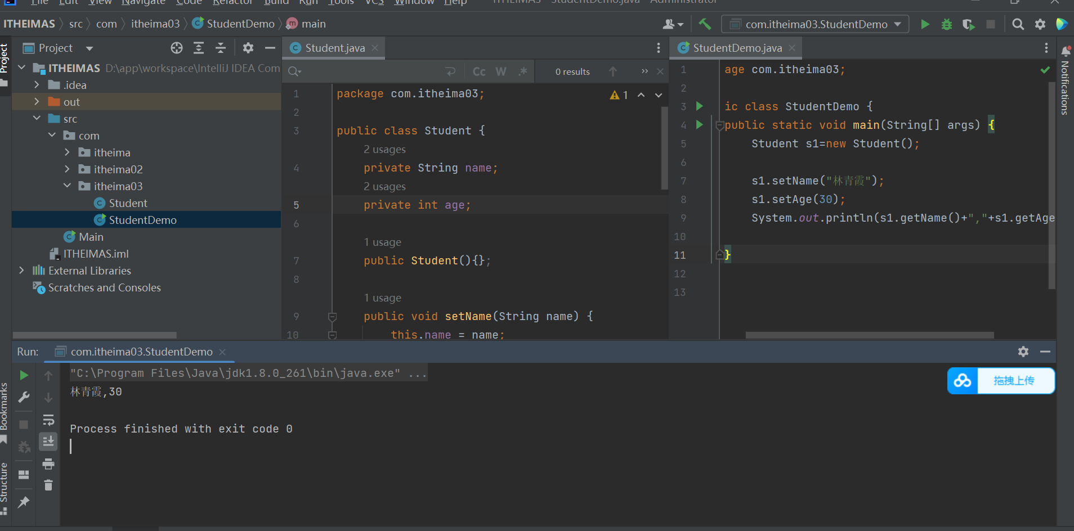Screen dimensions: 1074x531
Task: Select StudentDemo in project tree
Action: [x=142, y=220]
